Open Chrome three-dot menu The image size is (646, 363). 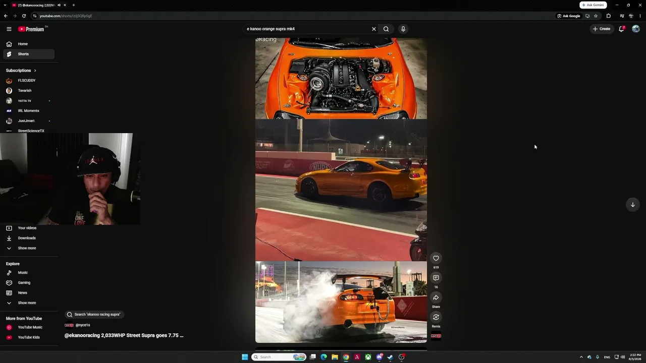[640, 16]
